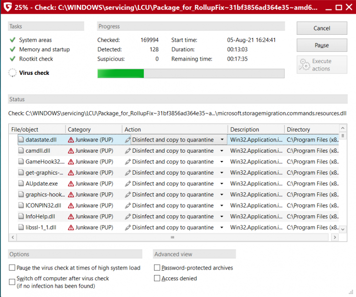
Task: Open action dropdown for datastate.dll
Action: click(x=222, y=139)
